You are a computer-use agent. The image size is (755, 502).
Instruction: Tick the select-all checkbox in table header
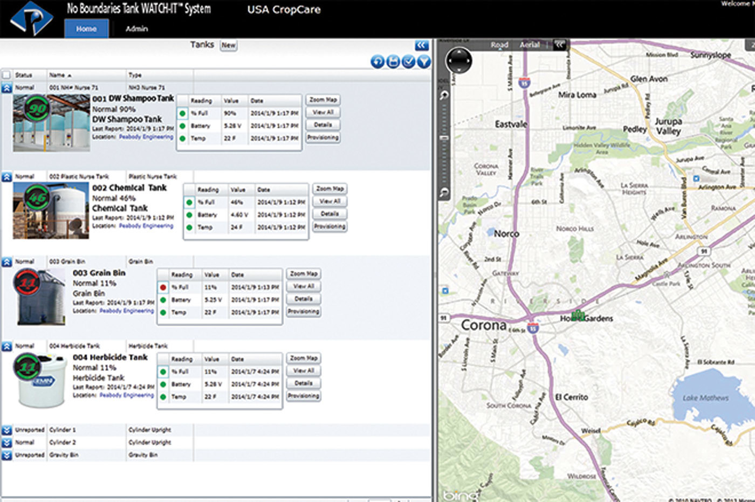[x=6, y=75]
